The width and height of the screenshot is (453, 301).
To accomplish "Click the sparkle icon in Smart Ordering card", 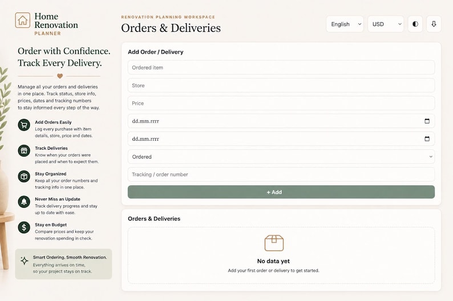I will tap(25, 261).
